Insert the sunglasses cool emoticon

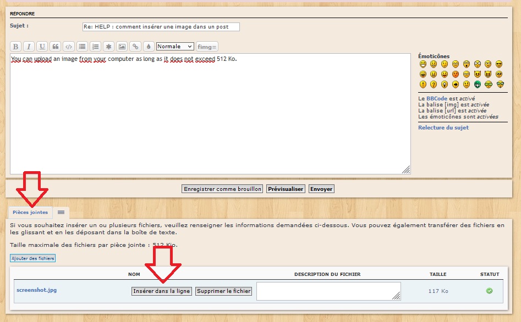click(x=499, y=64)
